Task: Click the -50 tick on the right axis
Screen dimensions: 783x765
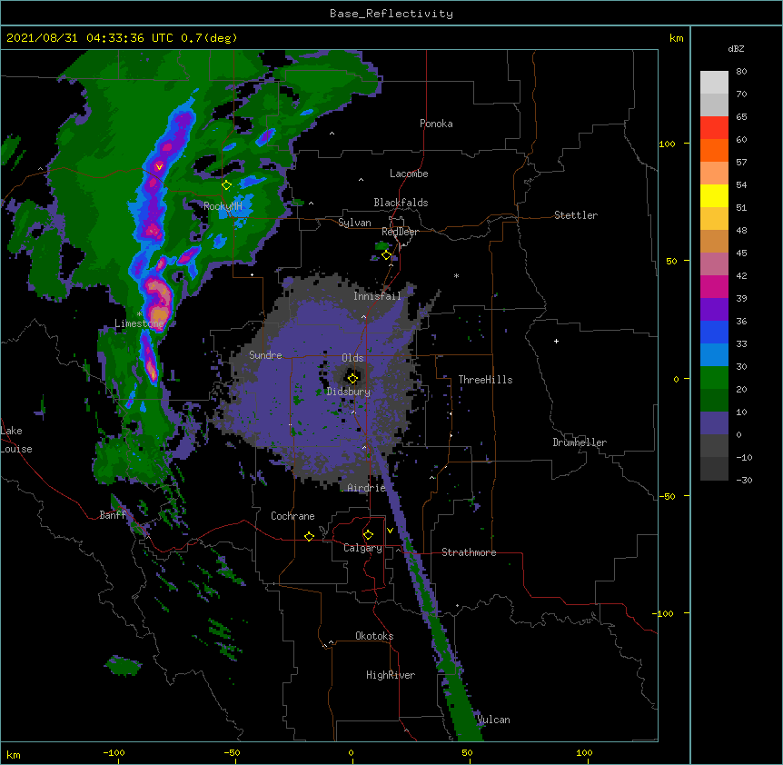Action: (667, 496)
